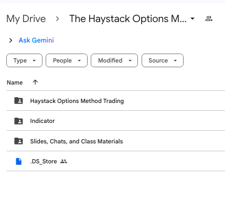The width and height of the screenshot is (225, 208).
Task: Select the Haystack Options Method Trading folder icon
Action: tap(18, 101)
